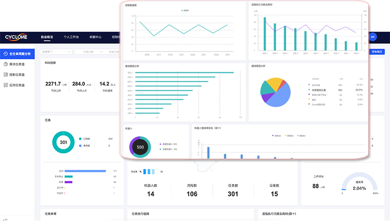Click the blue 深色模式 button
The height and width of the screenshot is (221, 390).
click(x=377, y=51)
